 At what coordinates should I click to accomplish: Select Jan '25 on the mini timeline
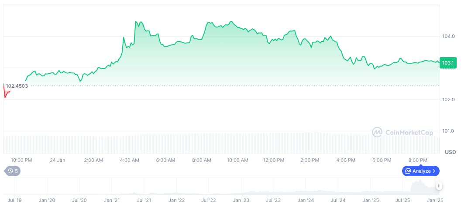[x=370, y=200]
